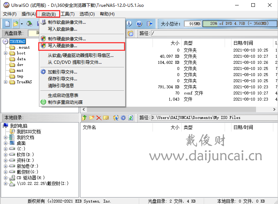Select 从软盘/硬盘驱动器提取引导扇区 entry

[x=82, y=55]
